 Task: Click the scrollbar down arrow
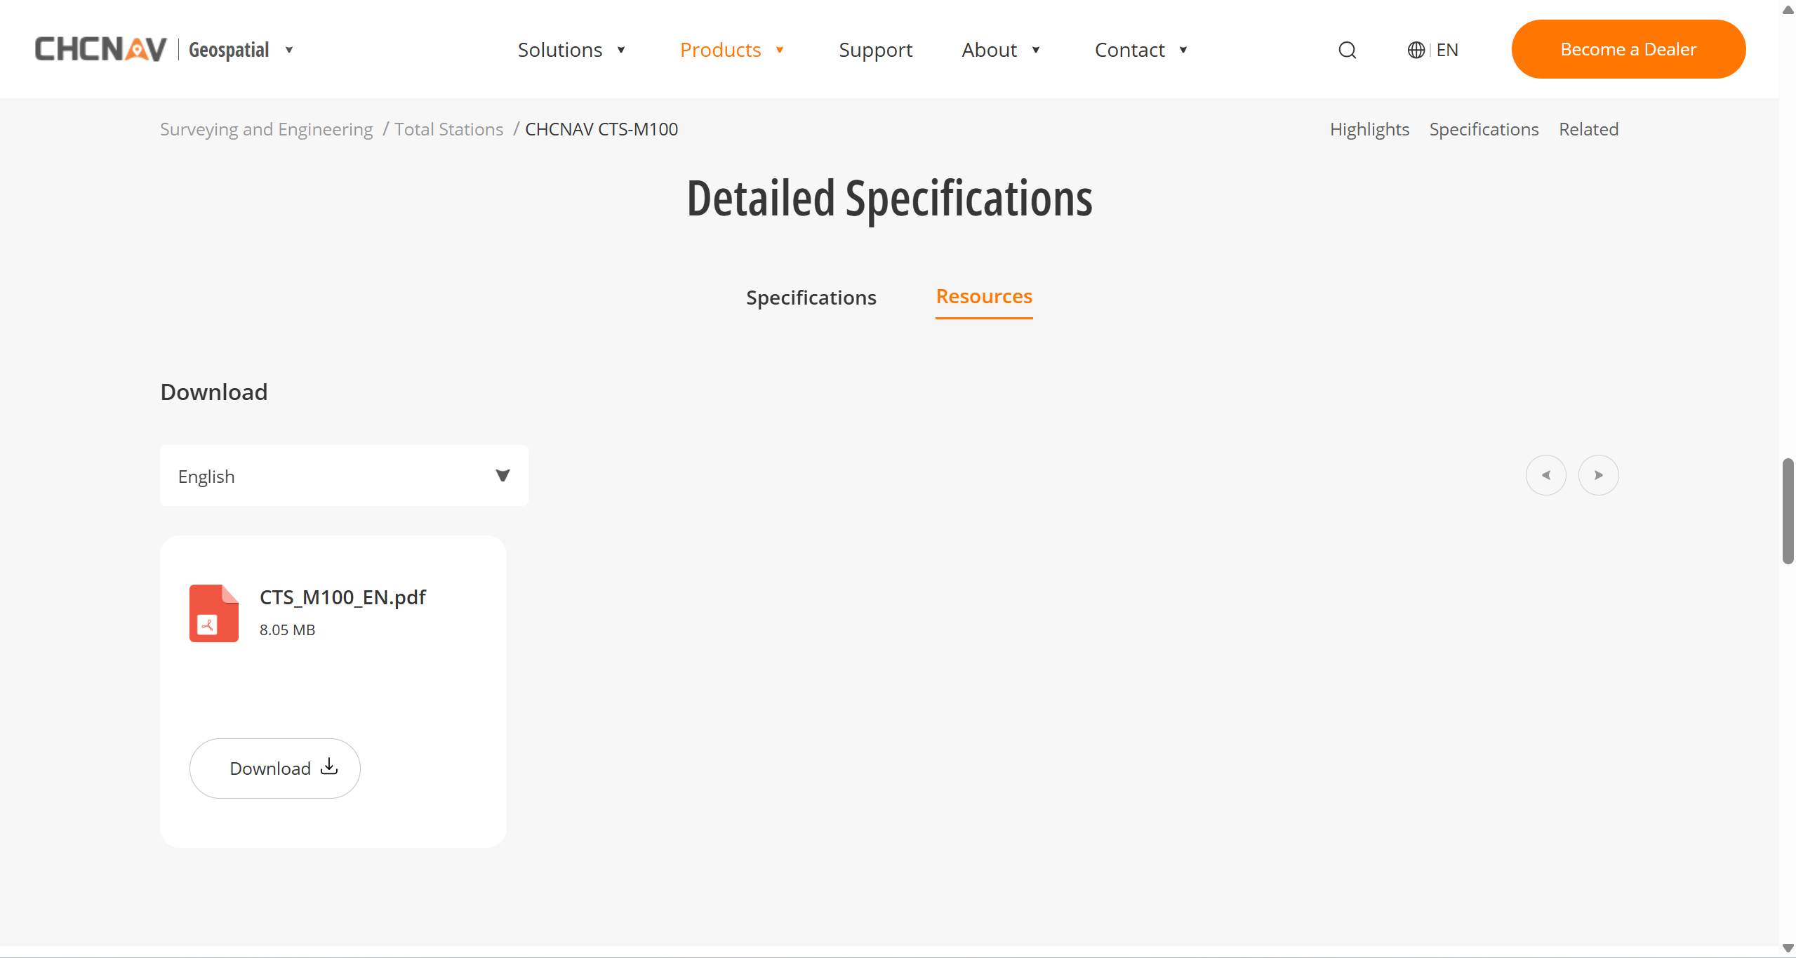[x=1788, y=948]
